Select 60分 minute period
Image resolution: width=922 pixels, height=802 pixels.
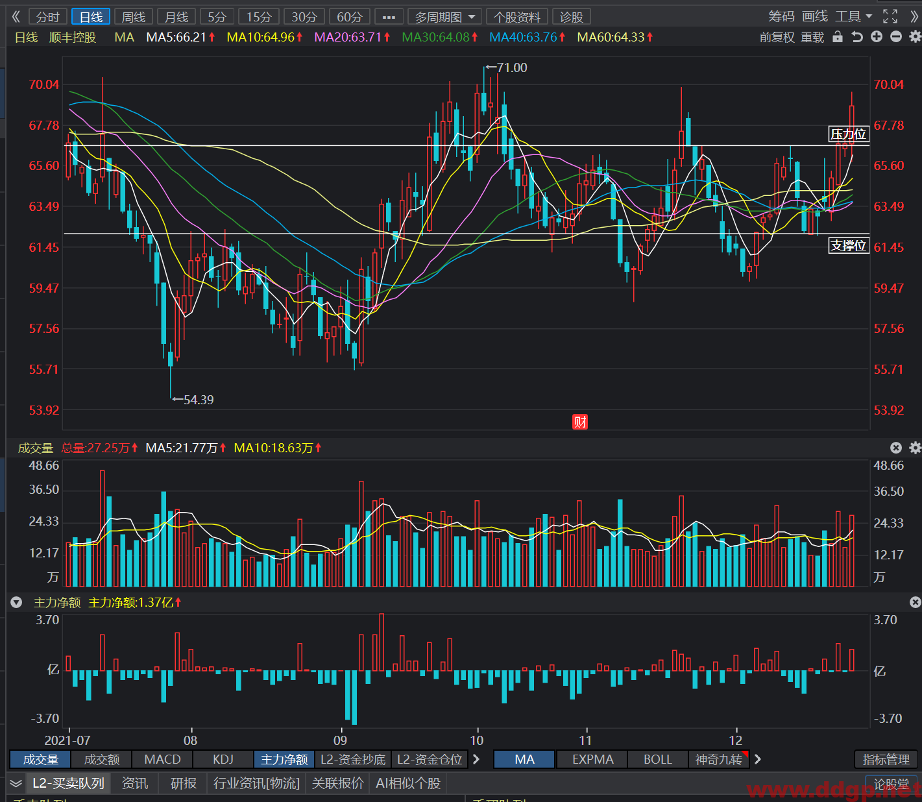coord(350,17)
